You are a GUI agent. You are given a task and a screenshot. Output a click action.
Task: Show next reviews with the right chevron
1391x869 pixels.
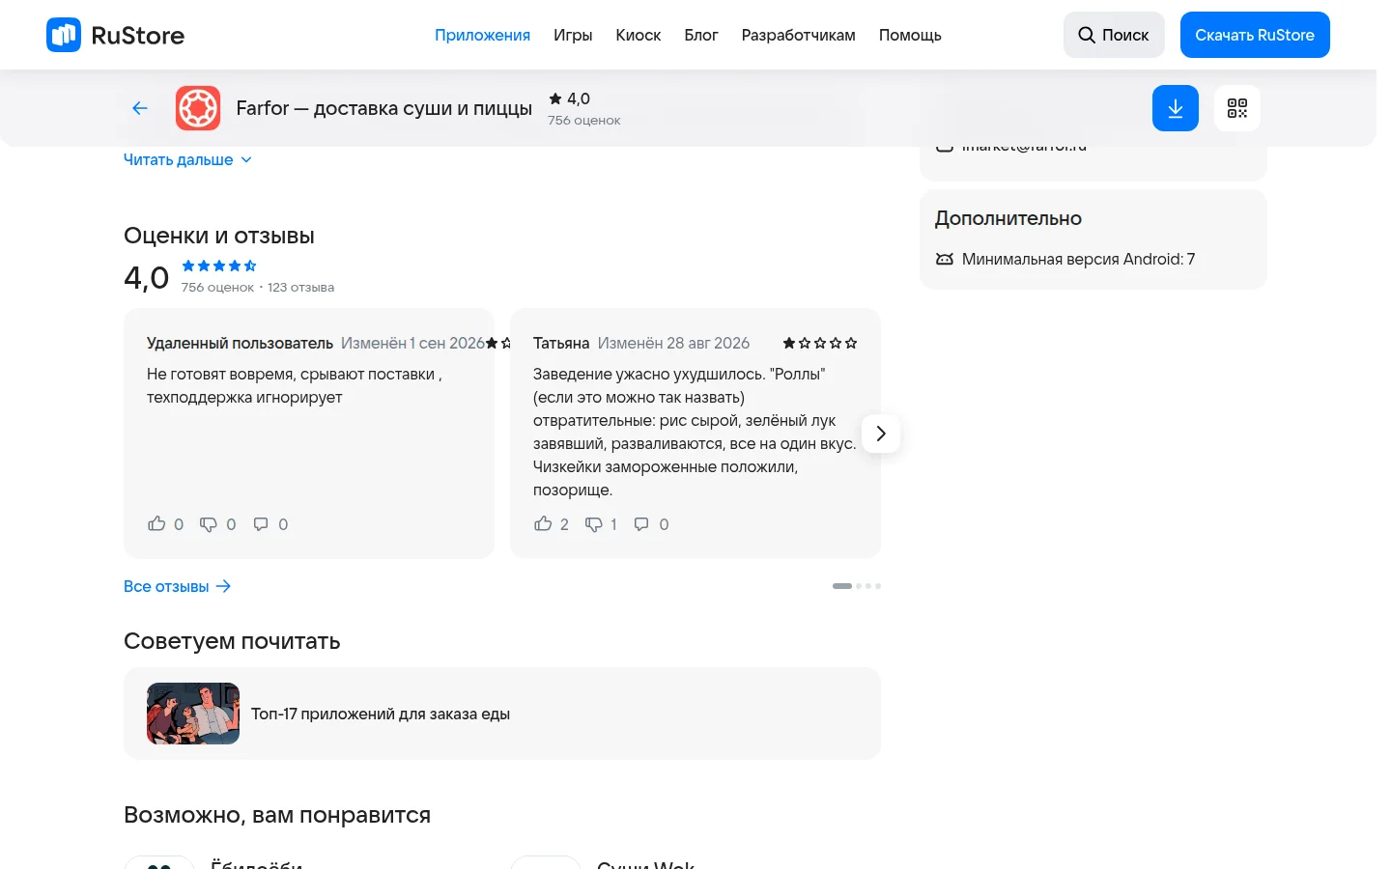881,434
